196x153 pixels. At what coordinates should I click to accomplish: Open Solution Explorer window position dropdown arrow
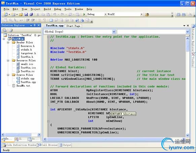31,25
